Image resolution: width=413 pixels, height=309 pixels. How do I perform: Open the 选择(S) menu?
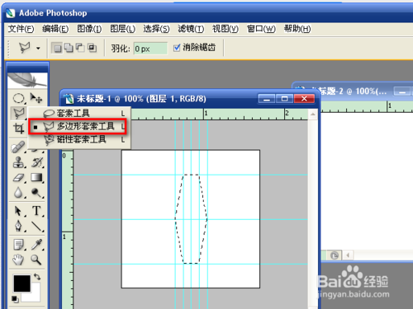pyautogui.click(x=156, y=29)
